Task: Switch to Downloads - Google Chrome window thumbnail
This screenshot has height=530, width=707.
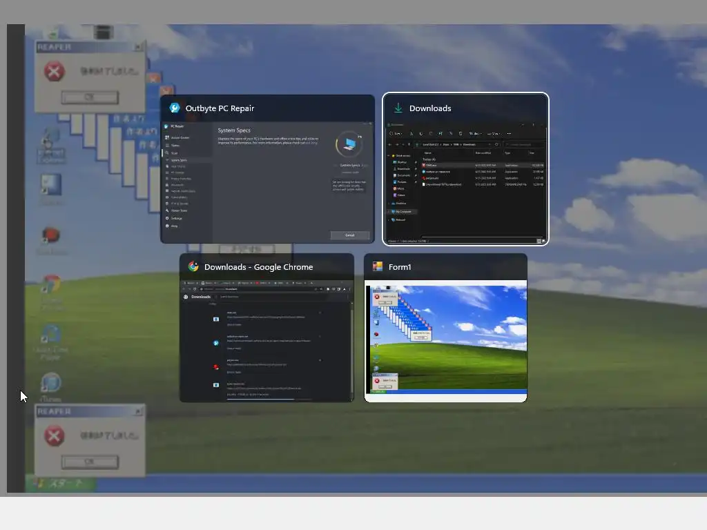Action: pyautogui.click(x=267, y=328)
